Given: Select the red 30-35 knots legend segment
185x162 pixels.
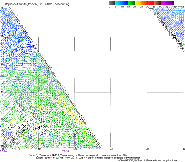Looking at the screenshot, I should [151, 3].
